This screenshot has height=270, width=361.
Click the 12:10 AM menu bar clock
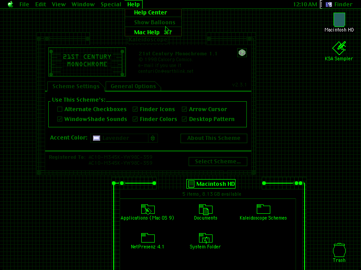(x=305, y=4)
